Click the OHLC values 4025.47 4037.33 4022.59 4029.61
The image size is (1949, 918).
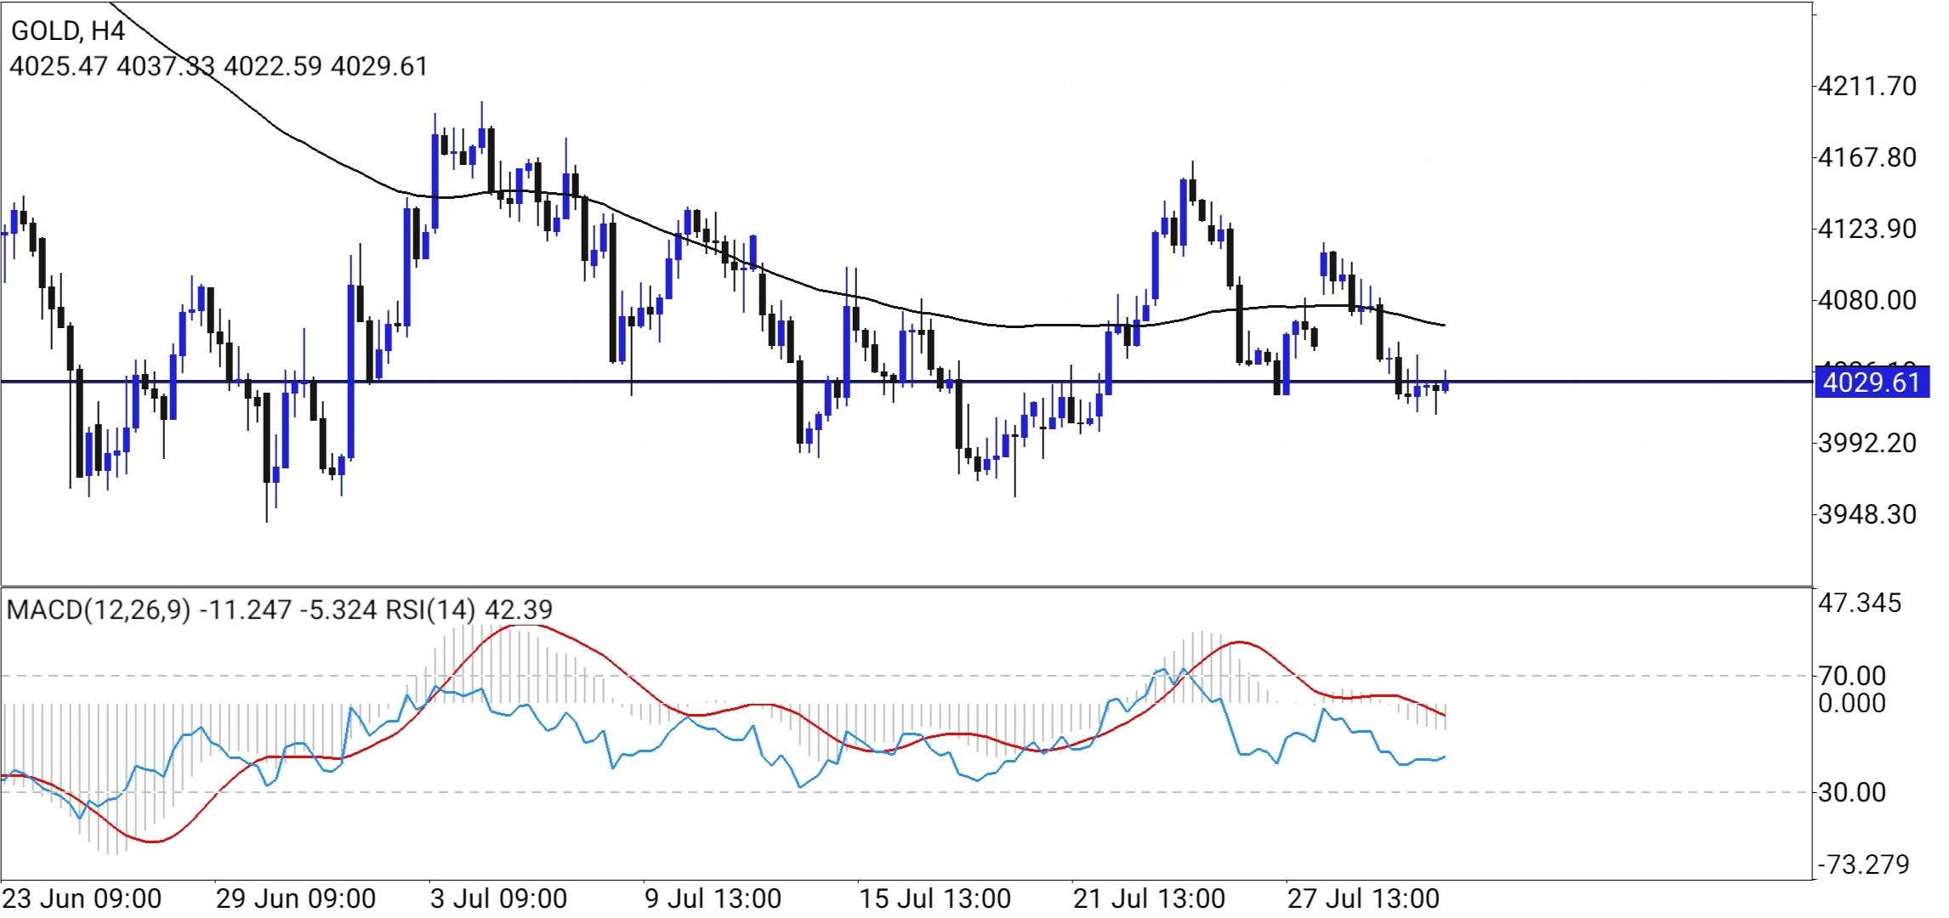(219, 66)
